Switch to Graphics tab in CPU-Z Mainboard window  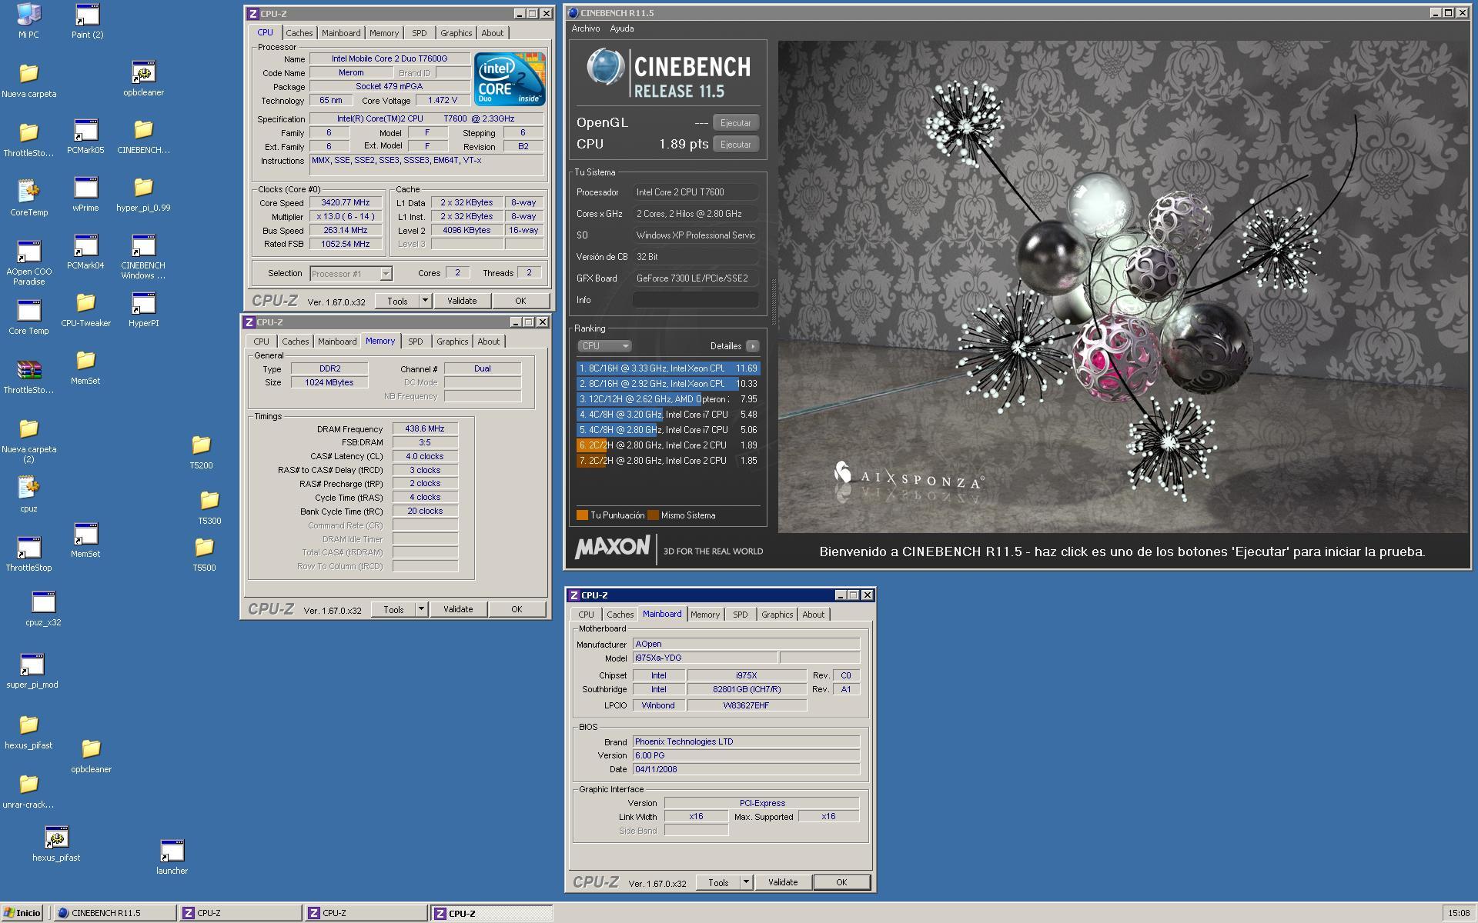[x=777, y=615]
